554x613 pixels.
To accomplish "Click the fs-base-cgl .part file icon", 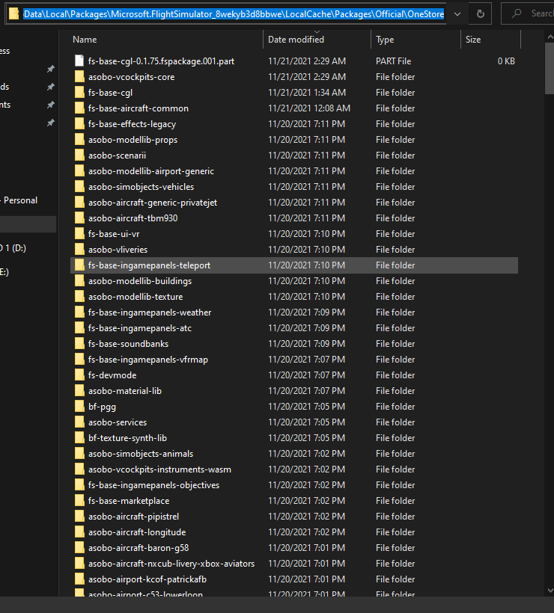I will (x=80, y=61).
